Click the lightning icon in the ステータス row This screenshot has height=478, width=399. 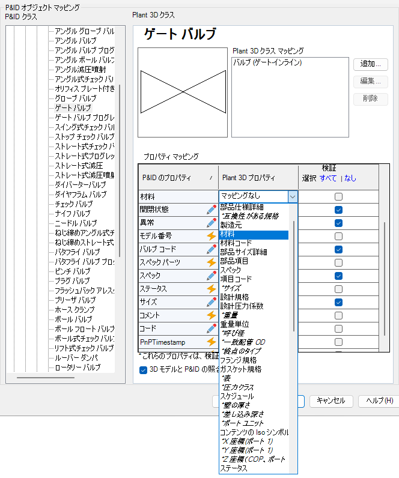(x=212, y=289)
